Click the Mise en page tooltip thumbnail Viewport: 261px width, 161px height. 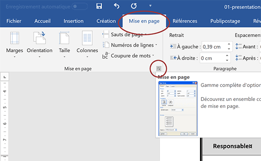pyautogui.click(x=178, y=108)
